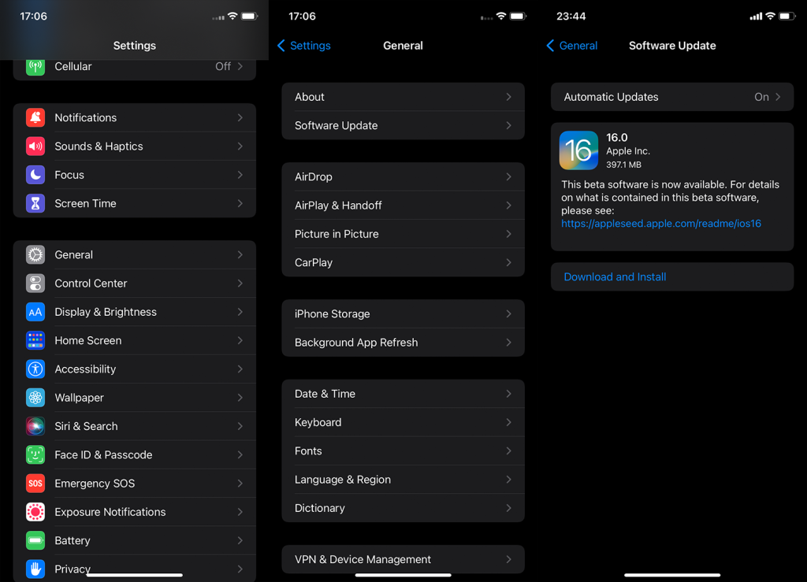Open Automatic Updates On chevron
The width and height of the screenshot is (807, 582).
pos(778,97)
